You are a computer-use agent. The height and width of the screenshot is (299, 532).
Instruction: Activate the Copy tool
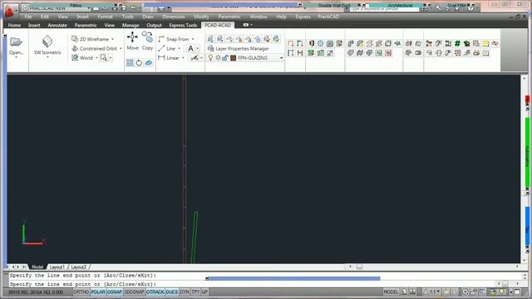[x=147, y=41]
